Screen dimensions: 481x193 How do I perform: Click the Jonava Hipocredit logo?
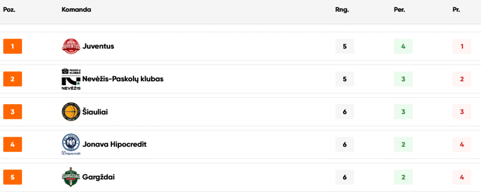[x=71, y=144]
